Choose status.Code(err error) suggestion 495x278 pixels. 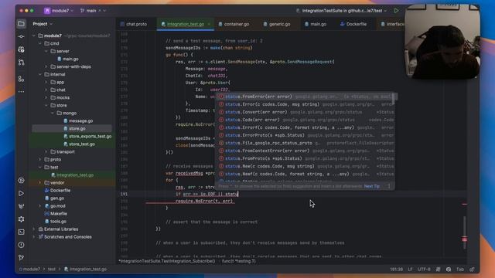[305, 120]
